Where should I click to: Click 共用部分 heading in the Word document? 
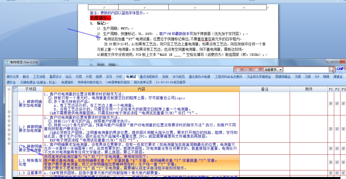[100, 18]
